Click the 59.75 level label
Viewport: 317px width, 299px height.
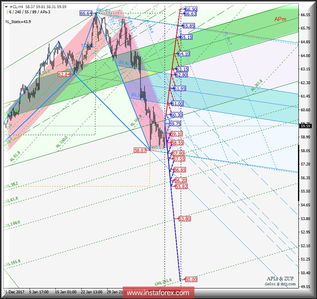point(175,124)
